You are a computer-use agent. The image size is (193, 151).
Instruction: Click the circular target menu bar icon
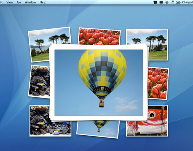(x=167, y=2)
